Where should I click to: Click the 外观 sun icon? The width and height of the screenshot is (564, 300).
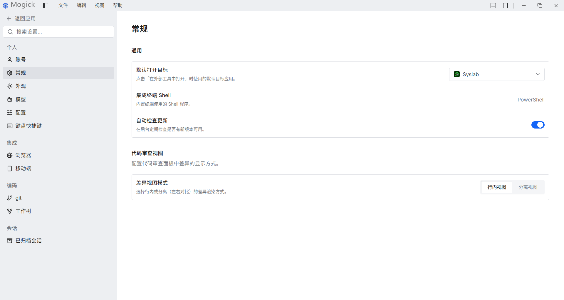pos(10,86)
